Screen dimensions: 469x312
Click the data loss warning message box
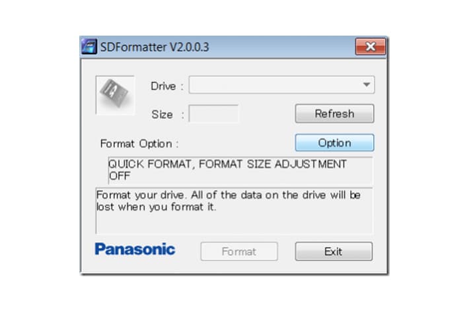point(234,210)
